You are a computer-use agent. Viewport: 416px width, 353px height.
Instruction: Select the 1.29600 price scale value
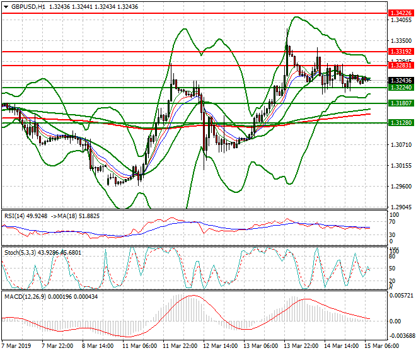pyautogui.click(x=402, y=187)
